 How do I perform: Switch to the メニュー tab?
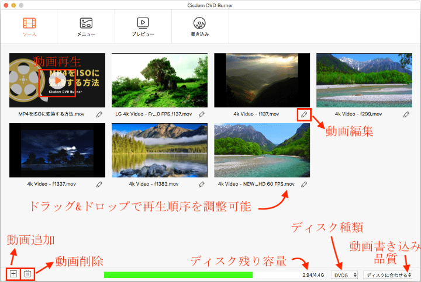pos(86,27)
